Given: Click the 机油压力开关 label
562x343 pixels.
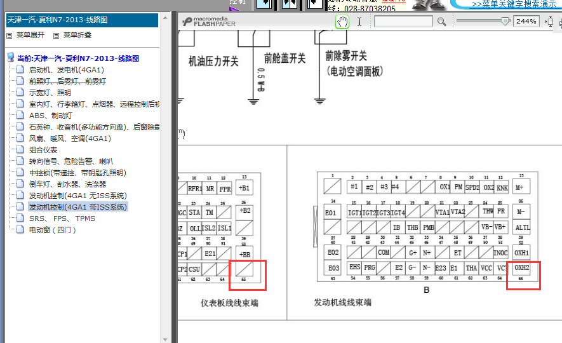Looking at the screenshot, I should pos(213,61).
